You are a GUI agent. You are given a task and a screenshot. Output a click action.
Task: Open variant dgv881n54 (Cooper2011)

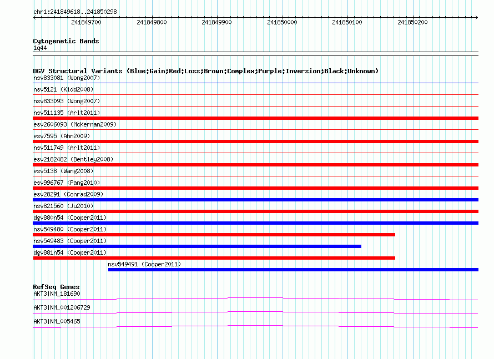coord(70,252)
